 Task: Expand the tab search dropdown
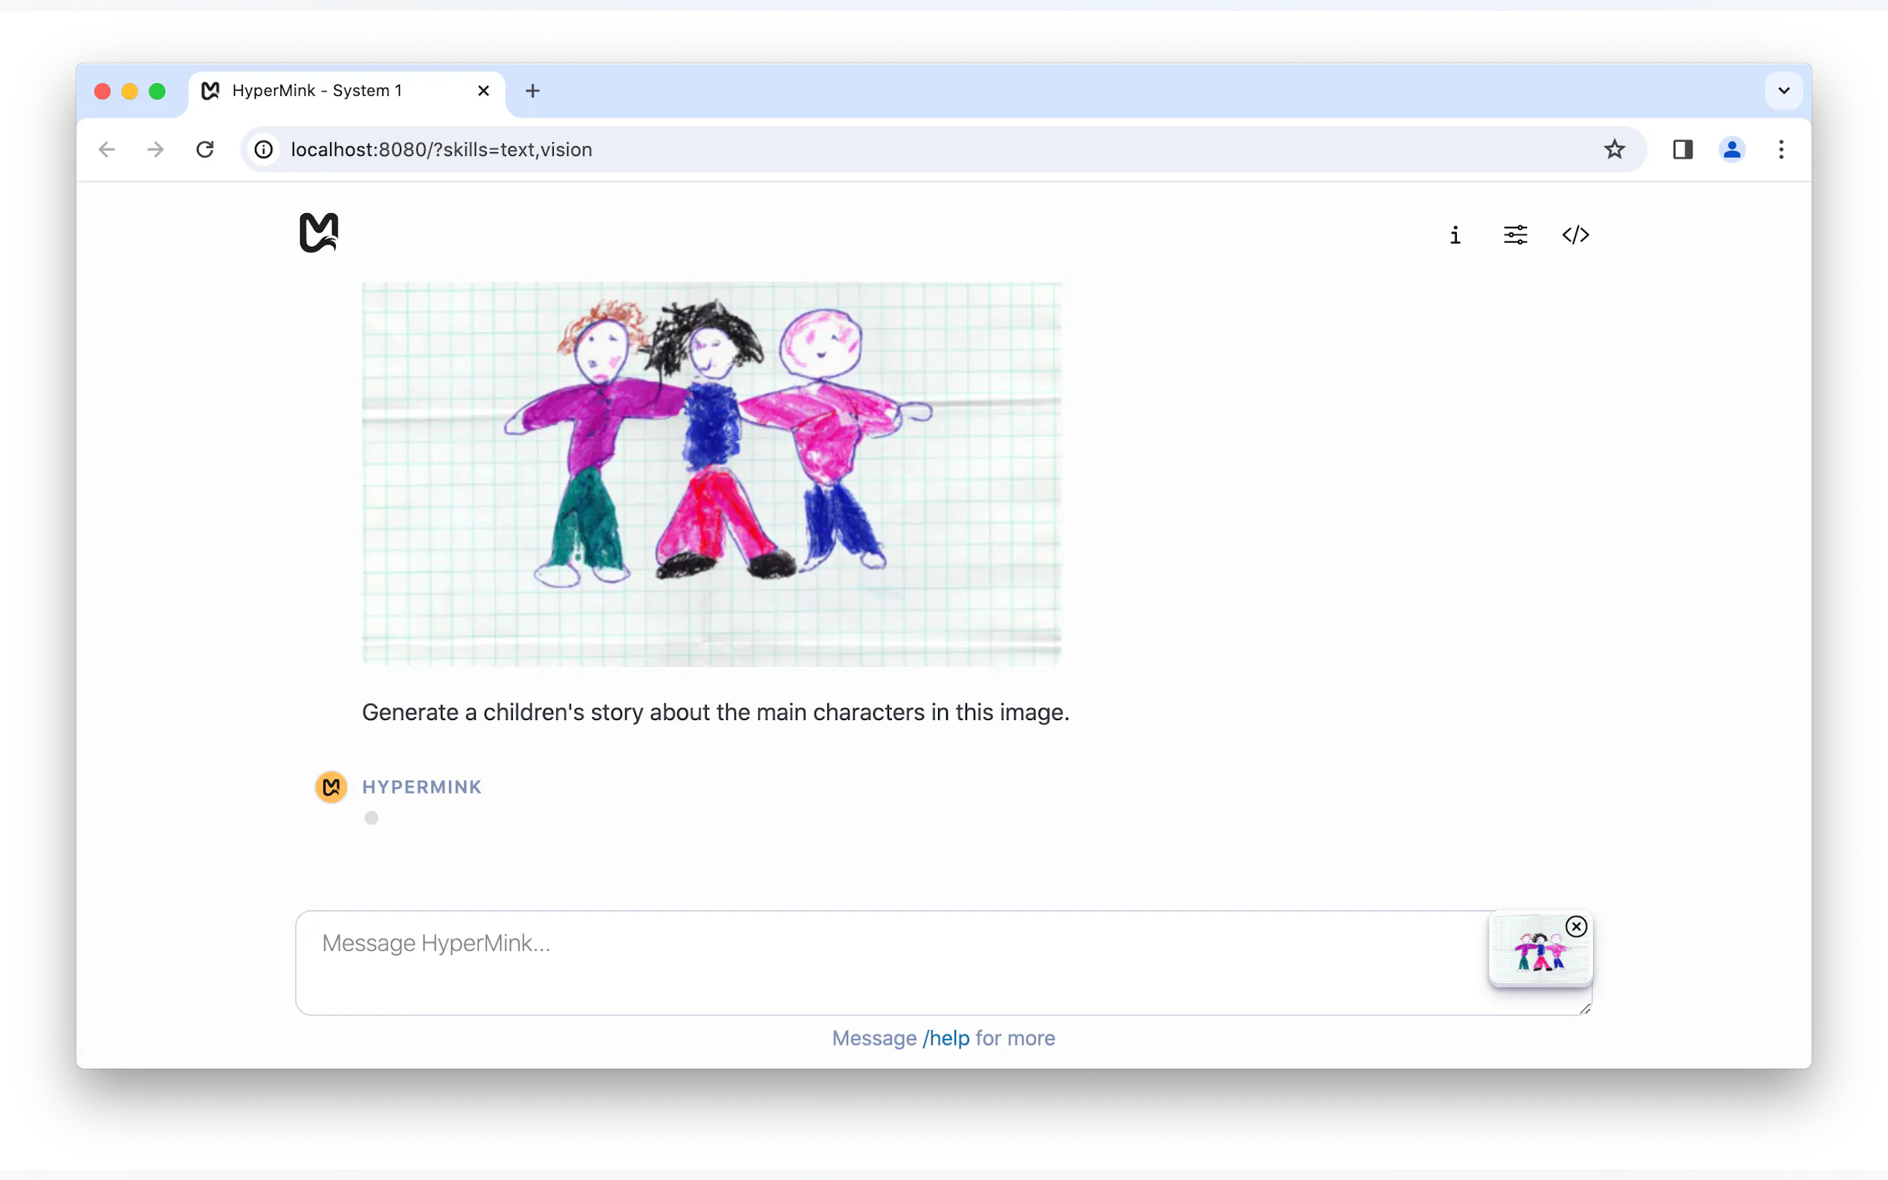click(1782, 91)
